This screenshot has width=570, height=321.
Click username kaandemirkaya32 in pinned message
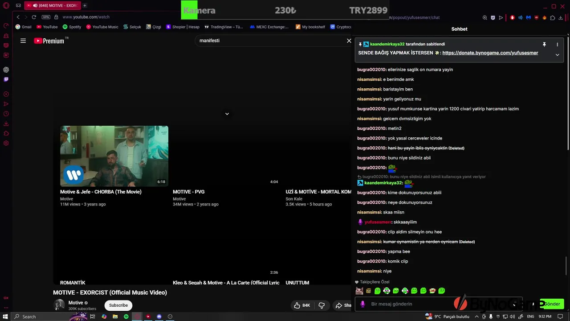(387, 44)
